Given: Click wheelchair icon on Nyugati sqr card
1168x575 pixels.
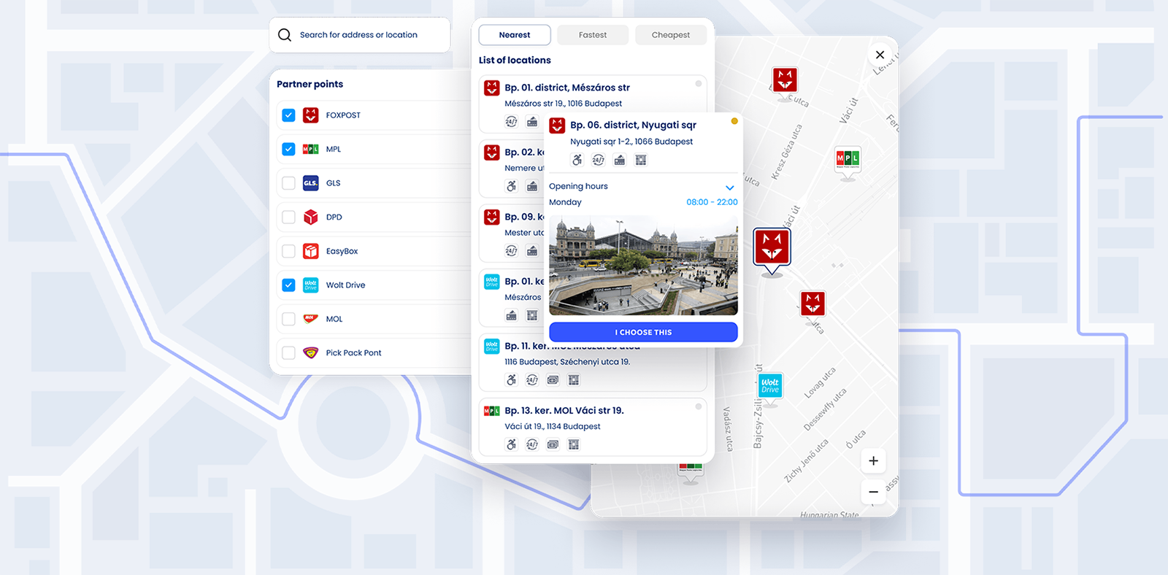Looking at the screenshot, I should (x=577, y=161).
